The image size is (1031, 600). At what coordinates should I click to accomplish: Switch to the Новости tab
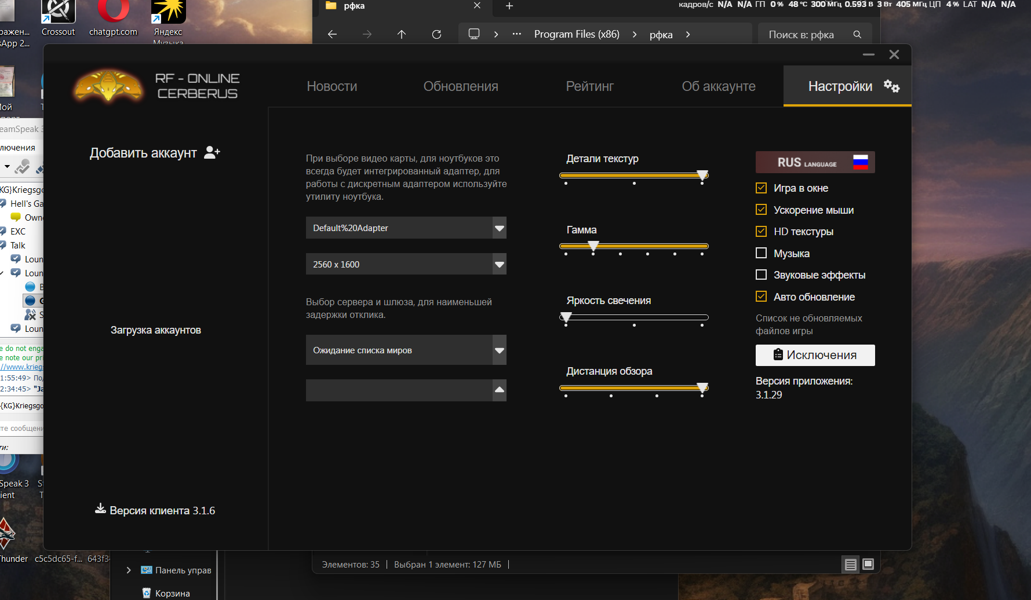point(331,86)
